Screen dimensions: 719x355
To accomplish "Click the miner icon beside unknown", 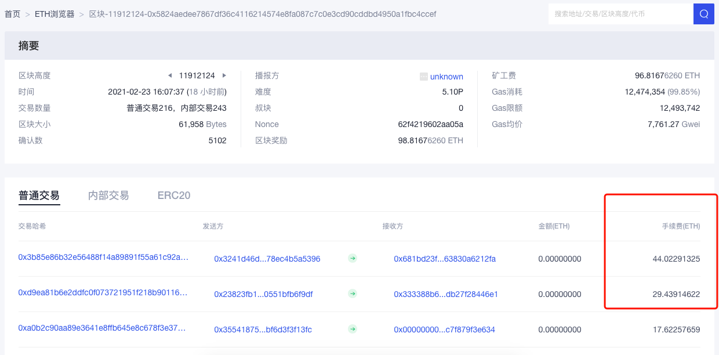I will [423, 76].
